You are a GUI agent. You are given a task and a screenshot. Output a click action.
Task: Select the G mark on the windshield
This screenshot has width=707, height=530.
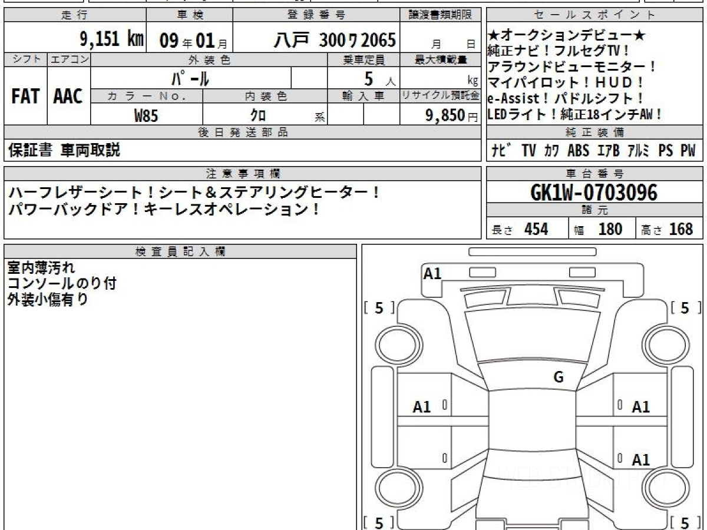tap(558, 377)
